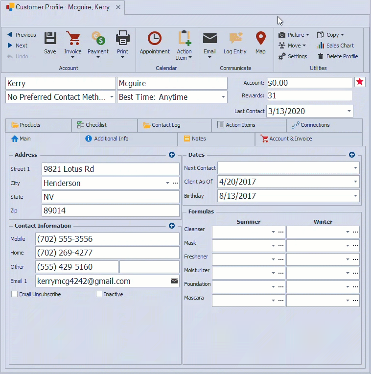
Task: Send email via envelope icon in Email 1
Action: (174, 281)
